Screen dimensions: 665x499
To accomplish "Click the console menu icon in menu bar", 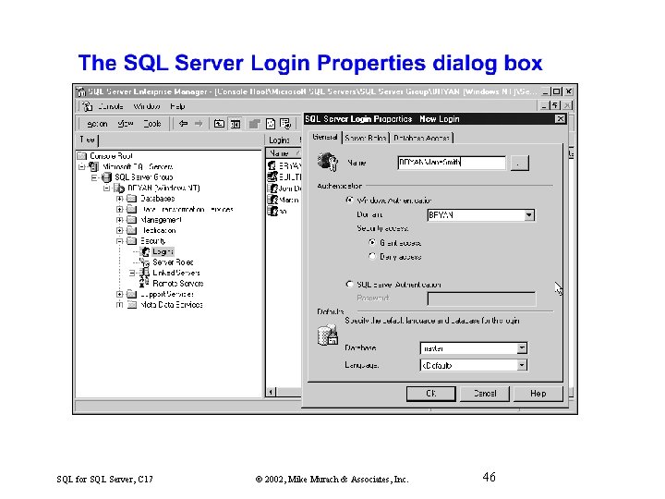I will coord(88,106).
